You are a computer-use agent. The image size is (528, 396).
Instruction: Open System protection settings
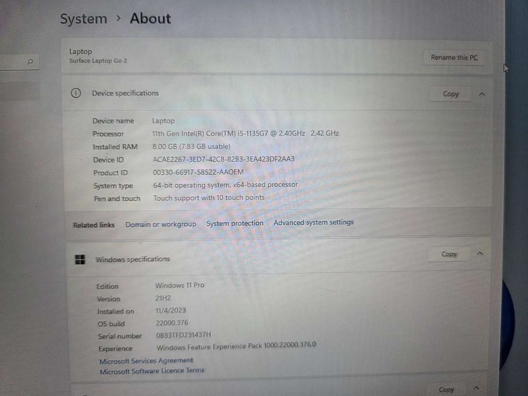235,223
